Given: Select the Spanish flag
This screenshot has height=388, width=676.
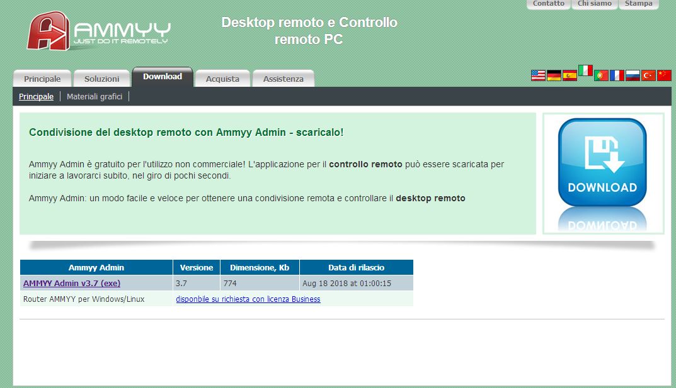Looking at the screenshot, I should [x=570, y=75].
